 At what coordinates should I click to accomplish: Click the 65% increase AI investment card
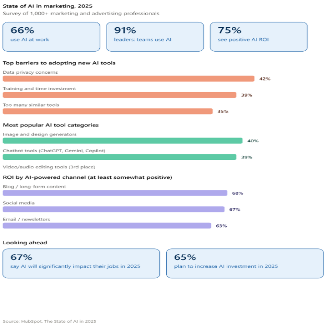tap(245, 264)
